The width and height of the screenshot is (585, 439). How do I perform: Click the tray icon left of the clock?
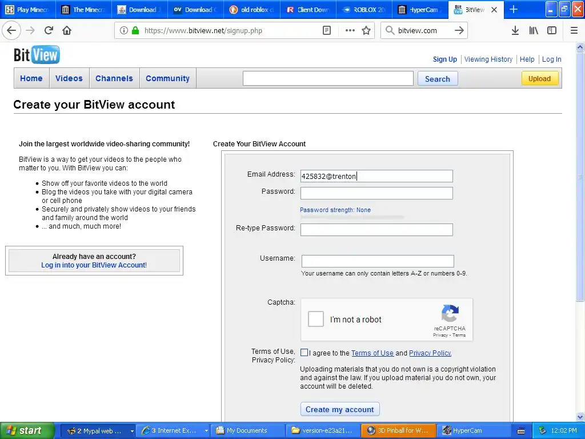tap(543, 431)
